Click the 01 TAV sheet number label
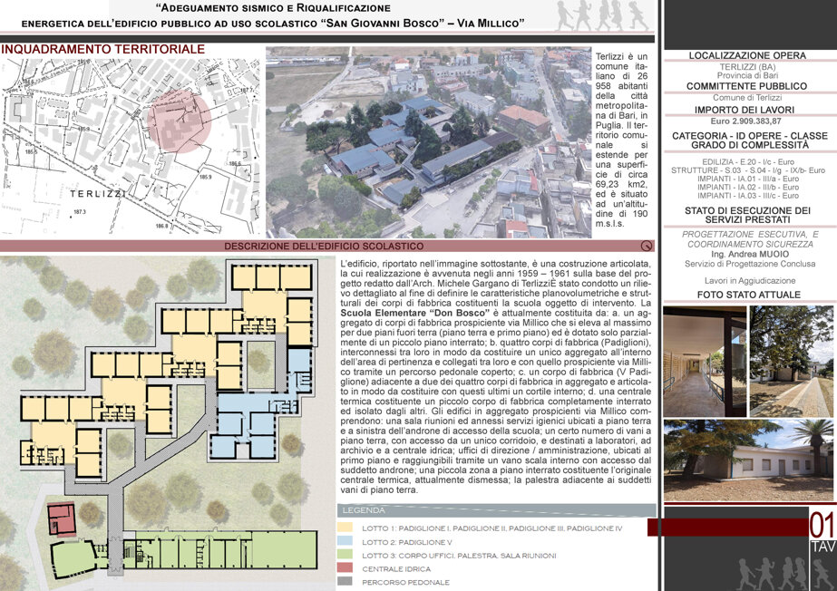 pyautogui.click(x=822, y=532)
